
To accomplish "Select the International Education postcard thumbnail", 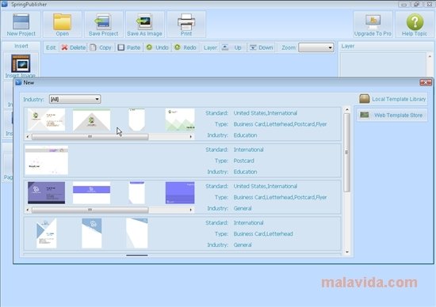I will [x=47, y=160].
